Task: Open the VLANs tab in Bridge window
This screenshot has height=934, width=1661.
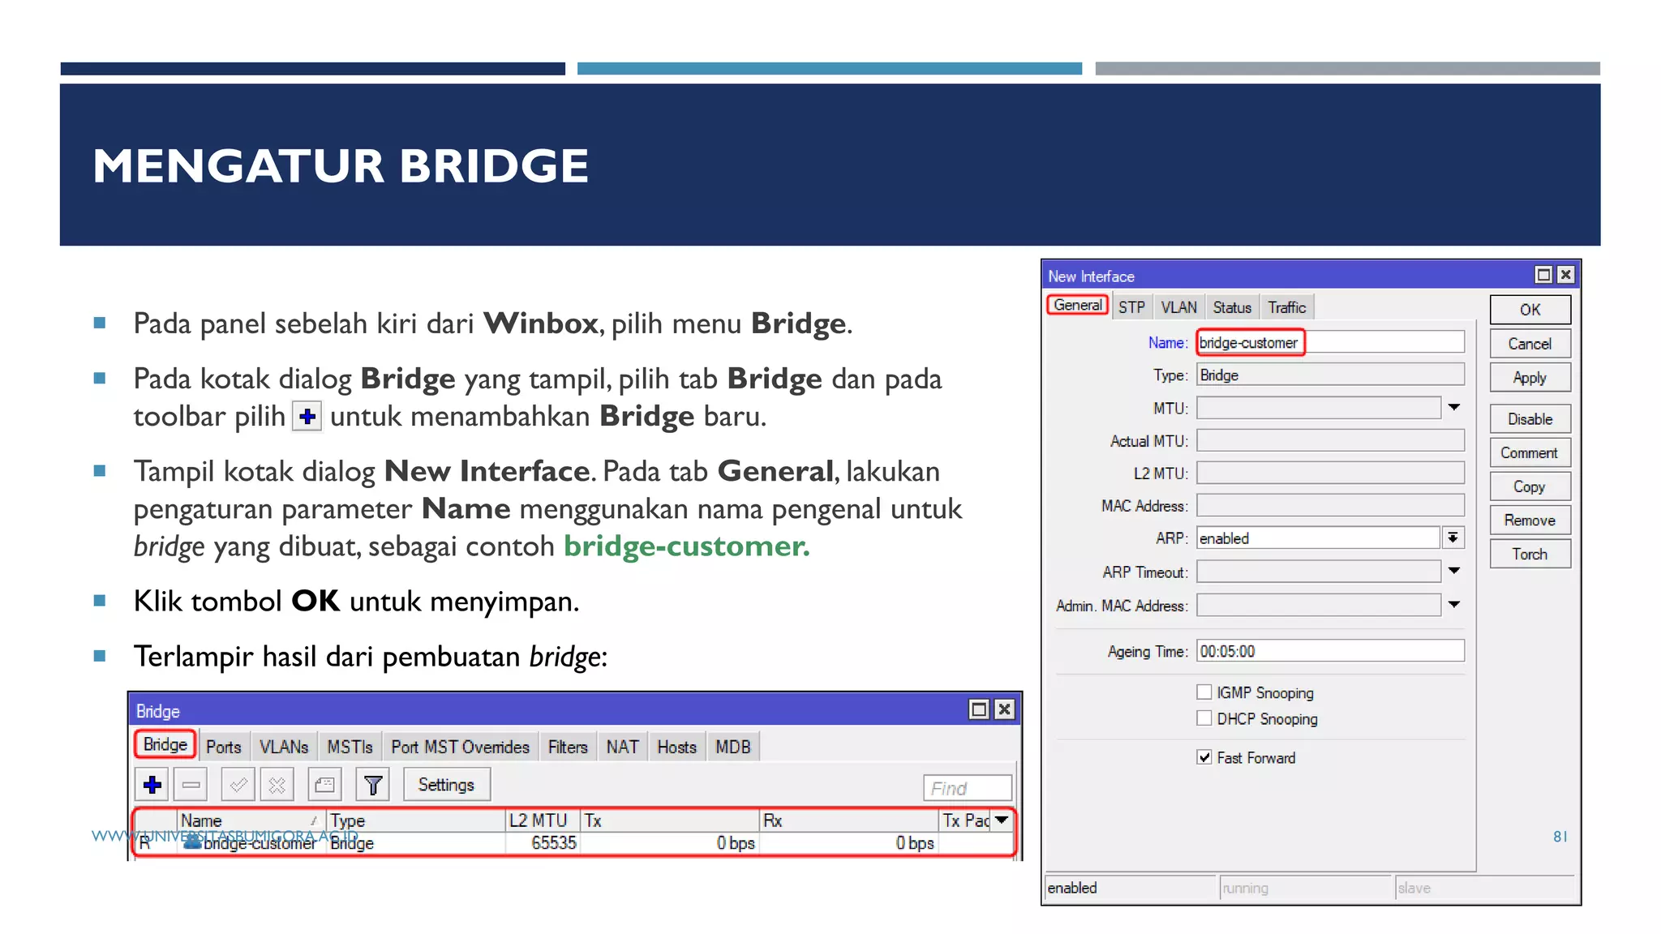Action: 284,747
